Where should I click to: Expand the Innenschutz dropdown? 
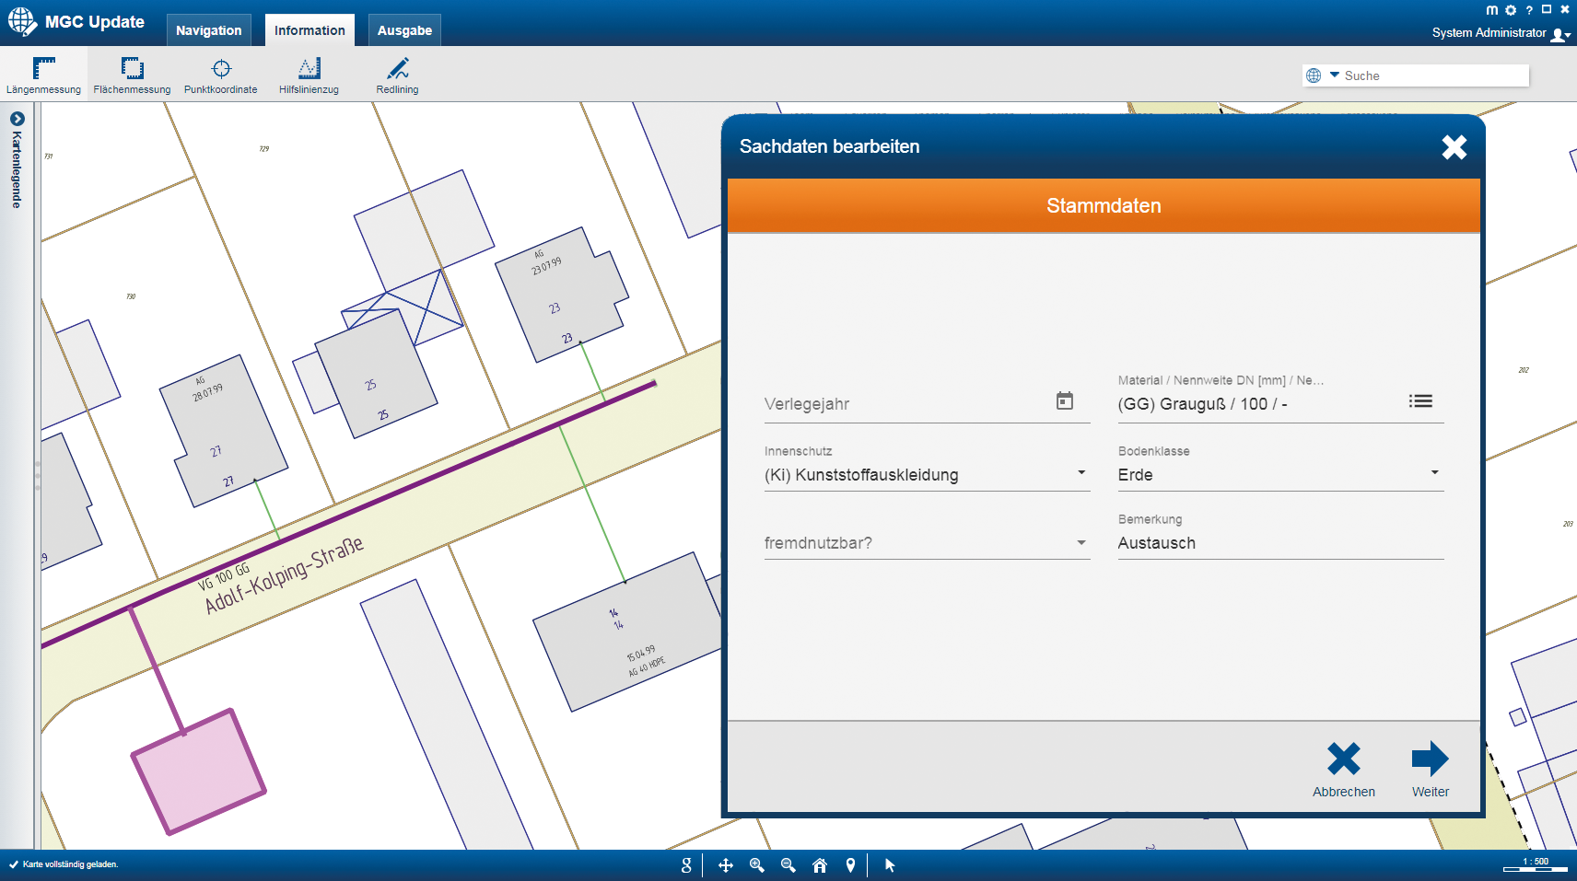(1081, 473)
